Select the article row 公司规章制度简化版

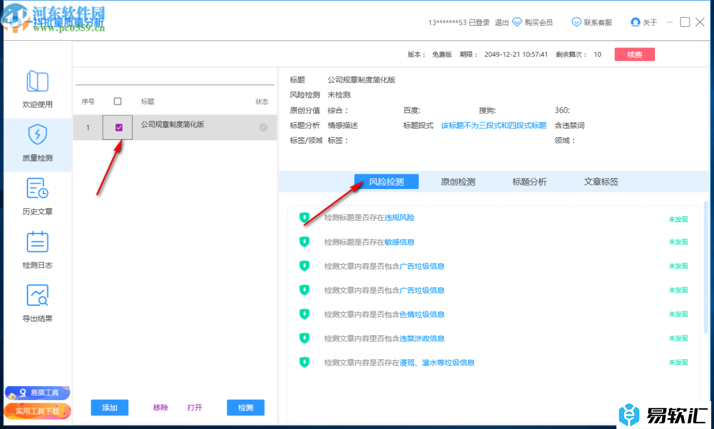coord(175,128)
